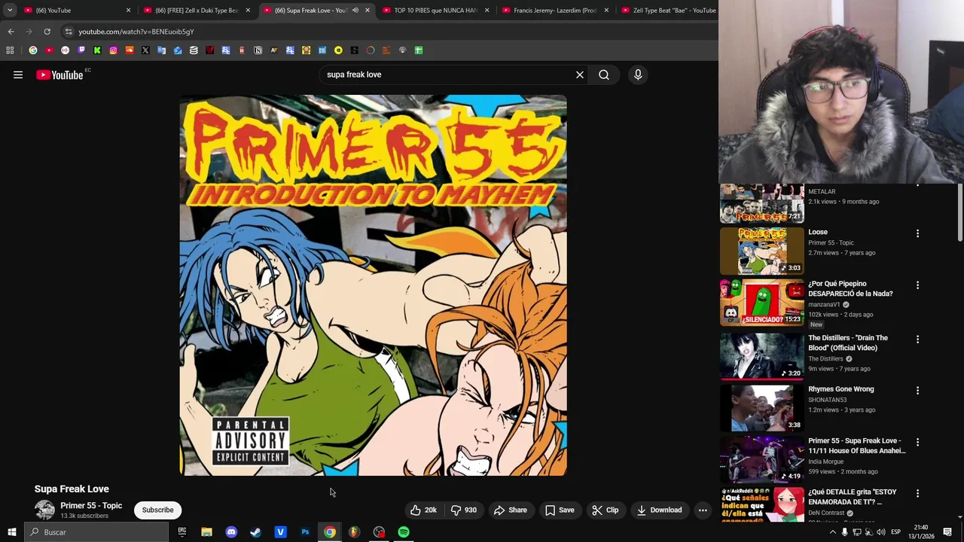Open Steam from the taskbar
This screenshot has height=542, width=964.
click(256, 532)
